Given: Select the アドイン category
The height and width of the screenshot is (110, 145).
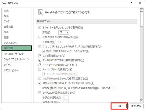Looking at the screenshot, I should coord(7,65).
